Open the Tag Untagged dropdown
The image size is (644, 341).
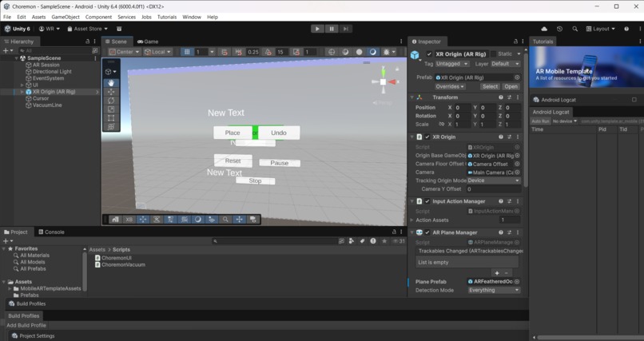tap(452, 64)
